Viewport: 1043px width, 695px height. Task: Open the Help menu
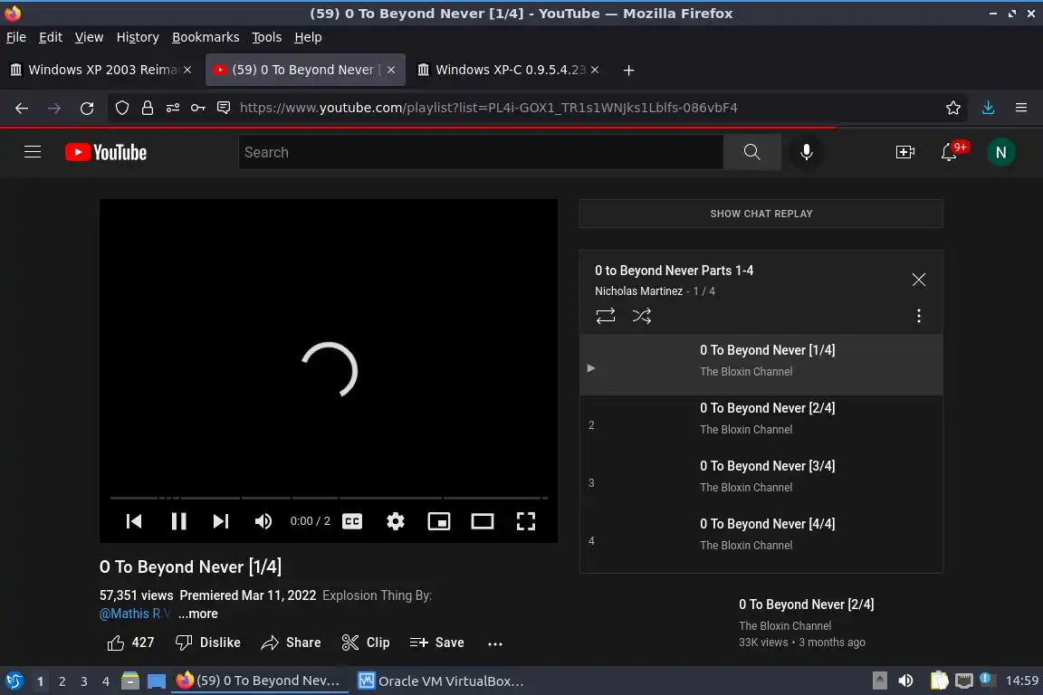[308, 37]
